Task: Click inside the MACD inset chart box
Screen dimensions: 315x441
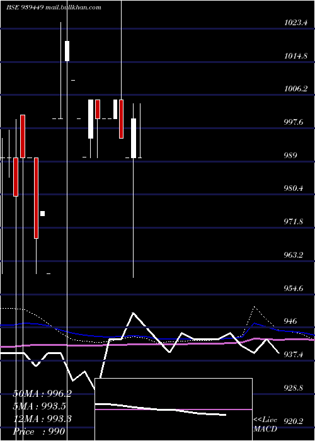Action: point(173,409)
